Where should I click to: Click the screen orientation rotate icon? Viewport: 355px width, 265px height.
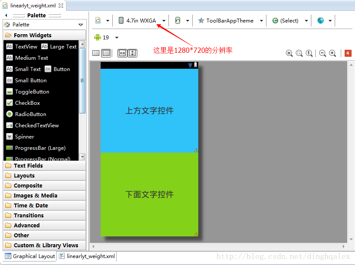pyautogui.click(x=178, y=21)
